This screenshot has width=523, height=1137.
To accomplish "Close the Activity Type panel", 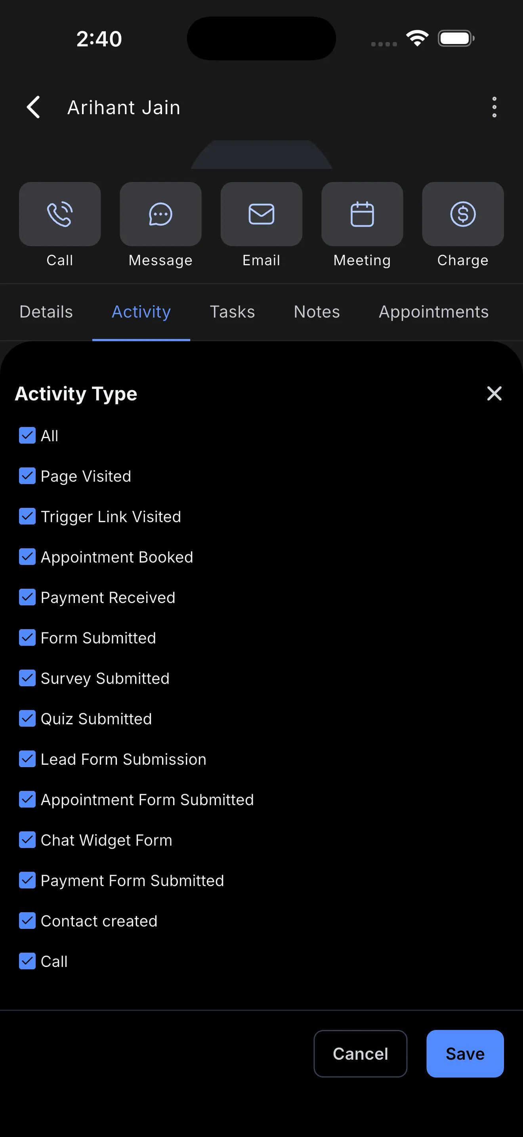I will [494, 393].
